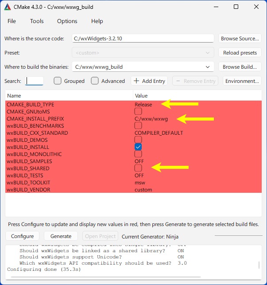Click the Open Project button
This screenshot has width=267, height=285.
pyautogui.click(x=100, y=236)
